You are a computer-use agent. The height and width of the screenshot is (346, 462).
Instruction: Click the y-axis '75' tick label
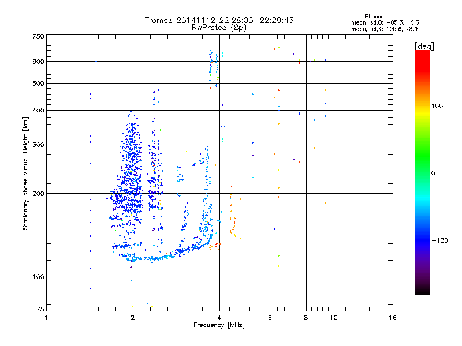pyautogui.click(x=40, y=309)
